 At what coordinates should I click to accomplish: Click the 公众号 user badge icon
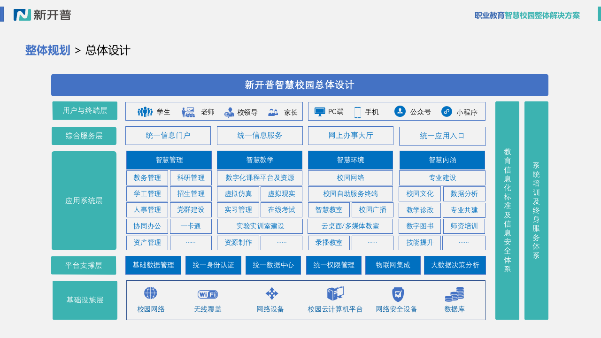[400, 111]
